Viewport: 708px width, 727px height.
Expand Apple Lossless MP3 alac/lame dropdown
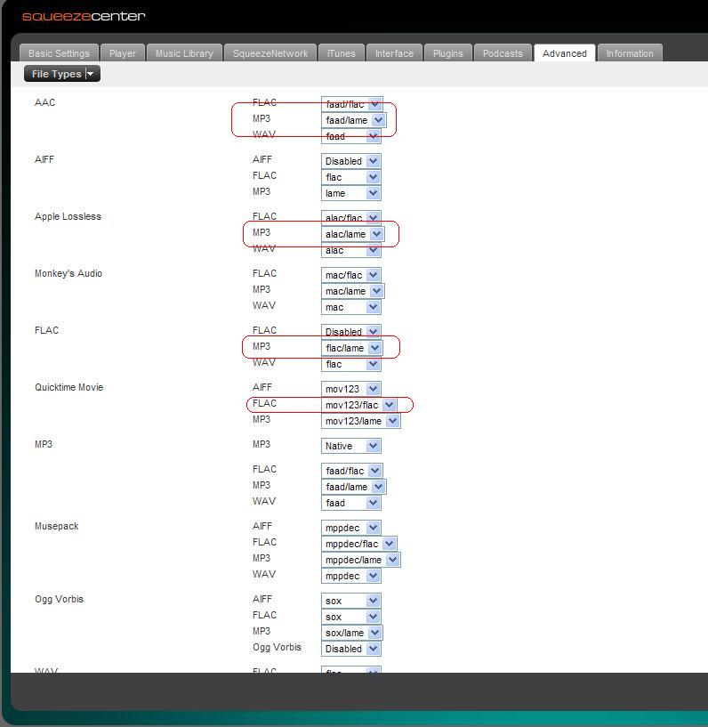pyautogui.click(x=352, y=234)
